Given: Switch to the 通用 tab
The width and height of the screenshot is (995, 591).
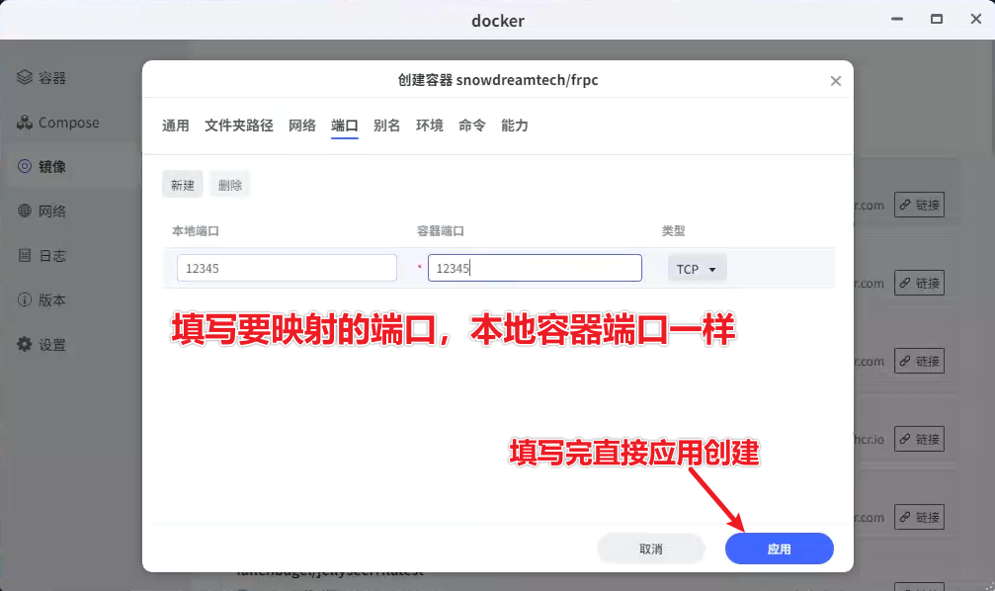Looking at the screenshot, I should click(175, 126).
